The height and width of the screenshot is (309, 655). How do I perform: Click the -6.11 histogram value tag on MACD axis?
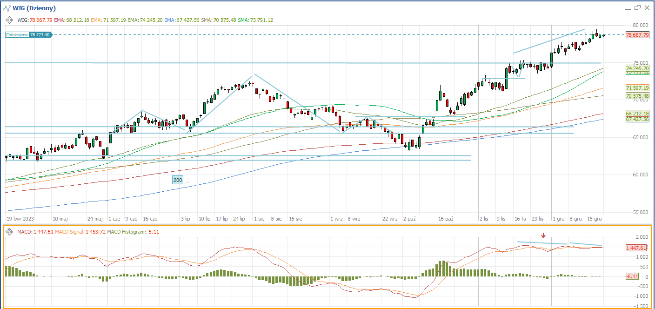coord(632,276)
